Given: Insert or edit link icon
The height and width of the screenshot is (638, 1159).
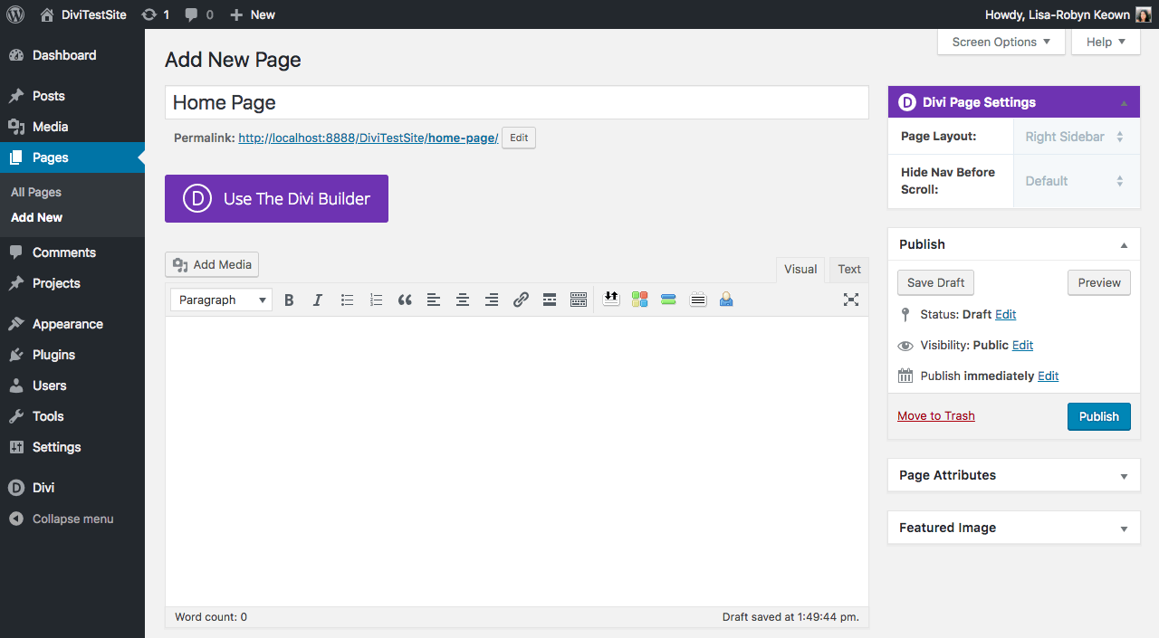Looking at the screenshot, I should [x=521, y=300].
